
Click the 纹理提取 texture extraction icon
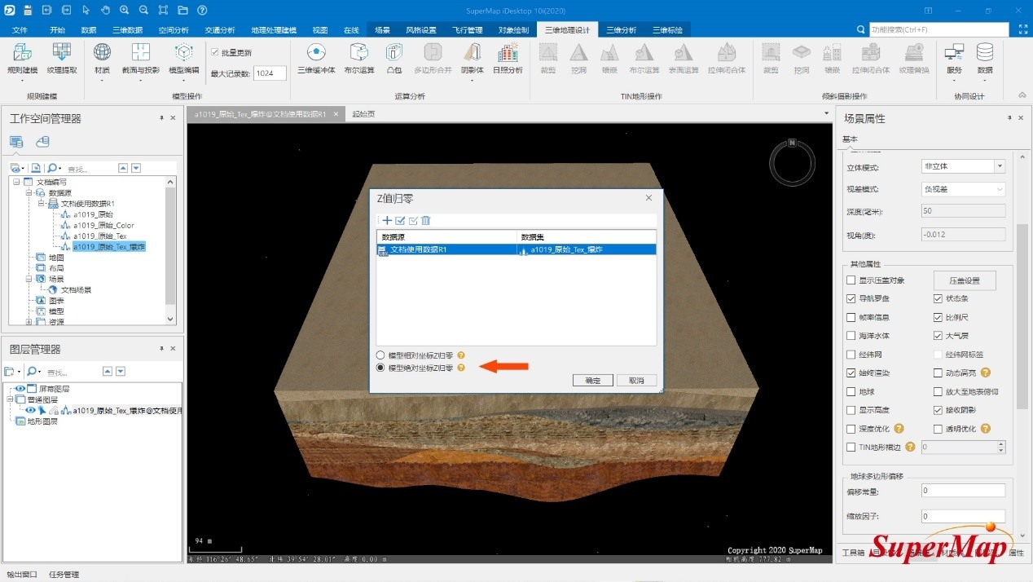(62, 58)
